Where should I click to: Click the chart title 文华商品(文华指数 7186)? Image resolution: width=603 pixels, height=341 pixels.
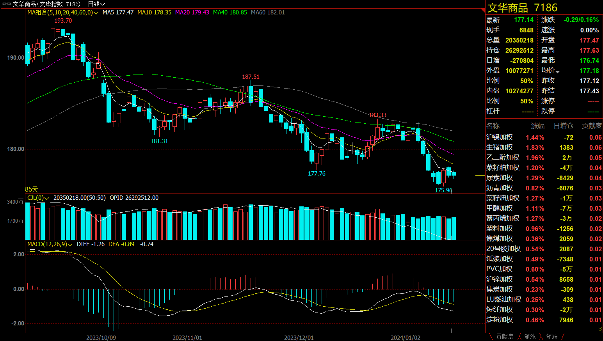click(46, 4)
